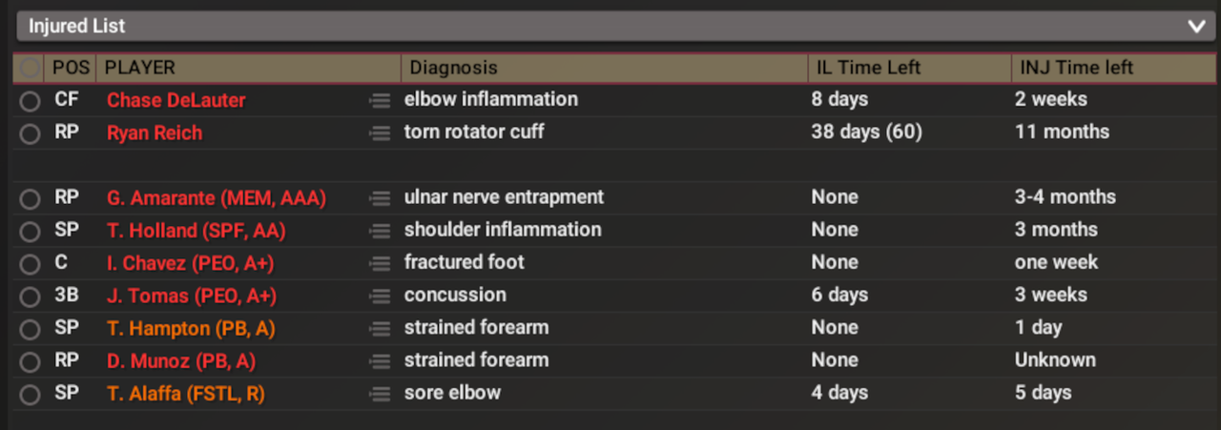Open player link T. Holland (SPF, AA)
Image resolution: width=1221 pixels, height=430 pixels.
point(196,231)
